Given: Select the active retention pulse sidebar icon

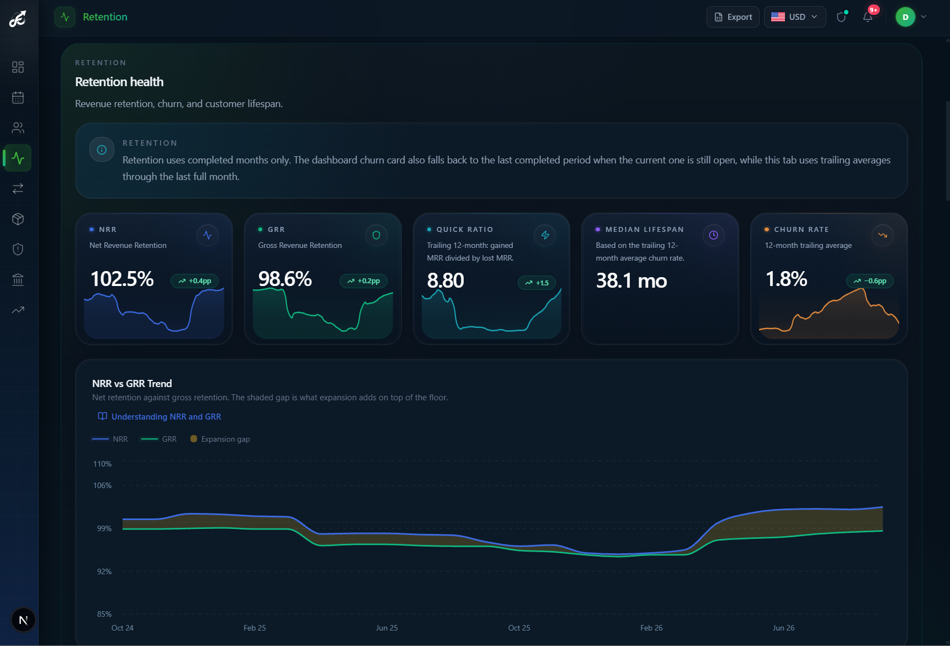Looking at the screenshot, I should pos(18,158).
